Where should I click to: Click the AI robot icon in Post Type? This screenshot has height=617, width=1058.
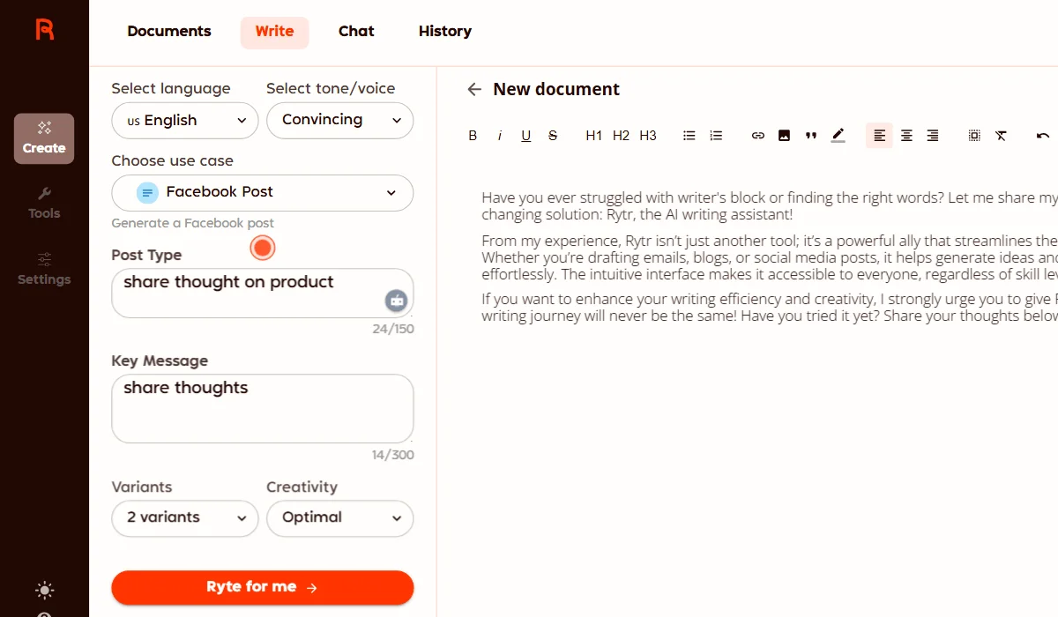[396, 301]
